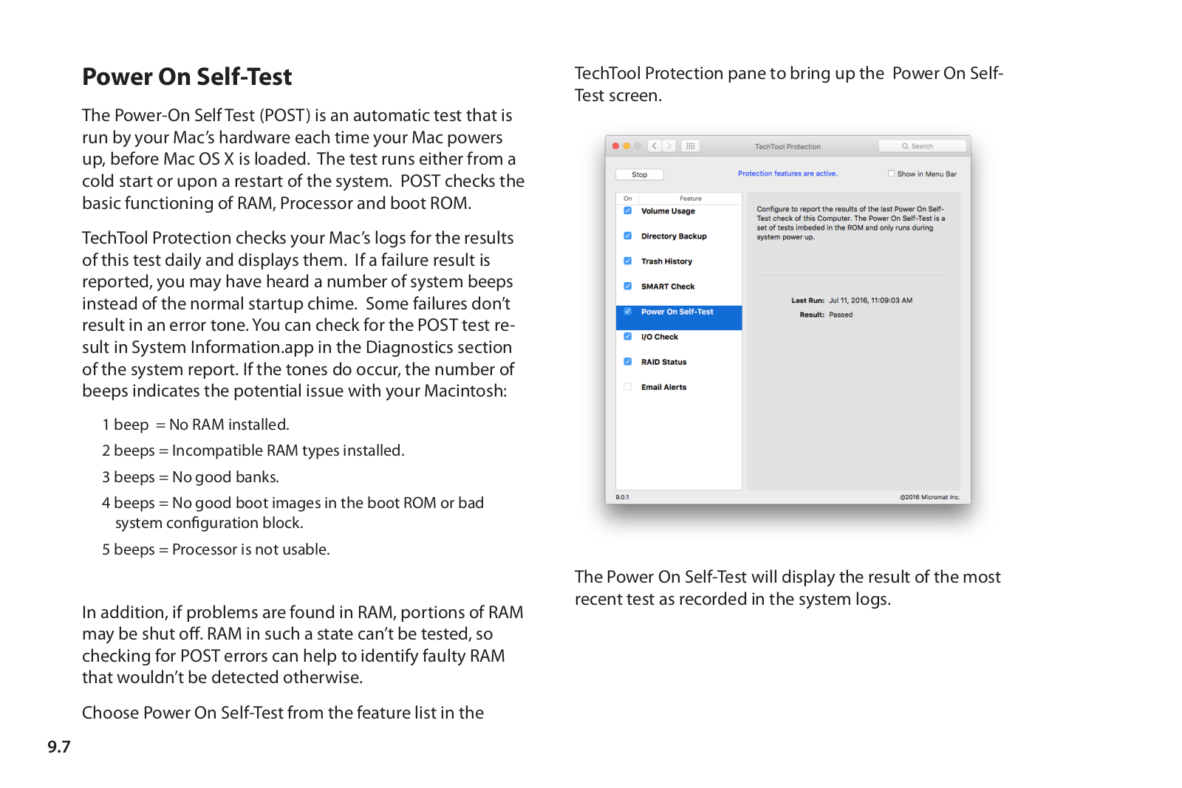The width and height of the screenshot is (1182, 788).
Task: Click the '5 beeps = Processor is not usable.' line
Action: [x=216, y=549]
